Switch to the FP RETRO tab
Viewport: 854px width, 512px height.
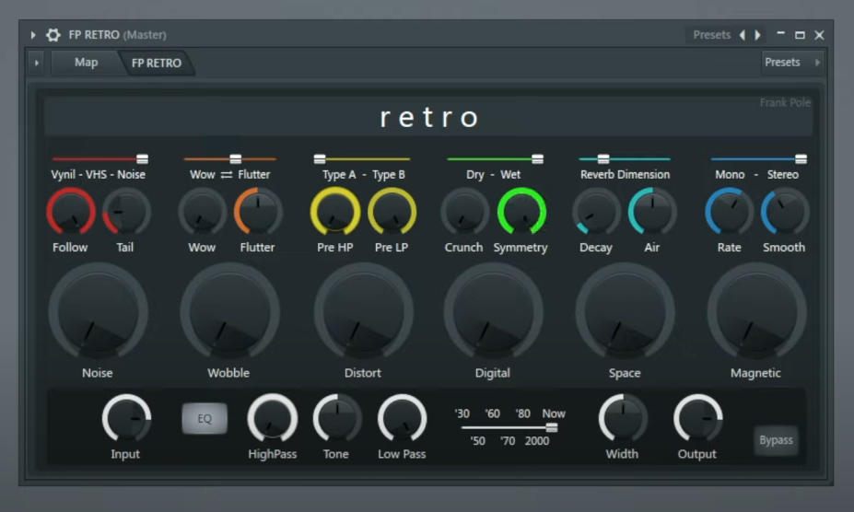157,64
